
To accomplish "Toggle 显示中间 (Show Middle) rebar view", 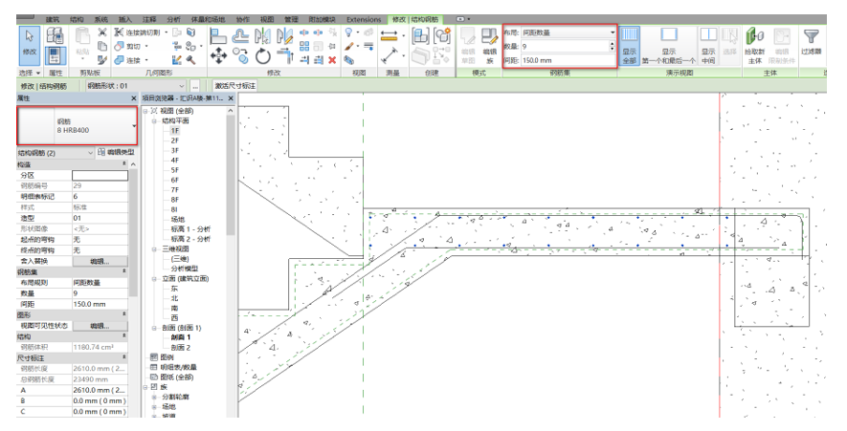I will tap(708, 43).
